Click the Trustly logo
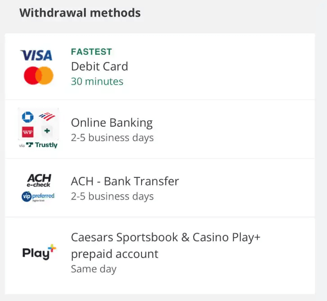 point(42,145)
